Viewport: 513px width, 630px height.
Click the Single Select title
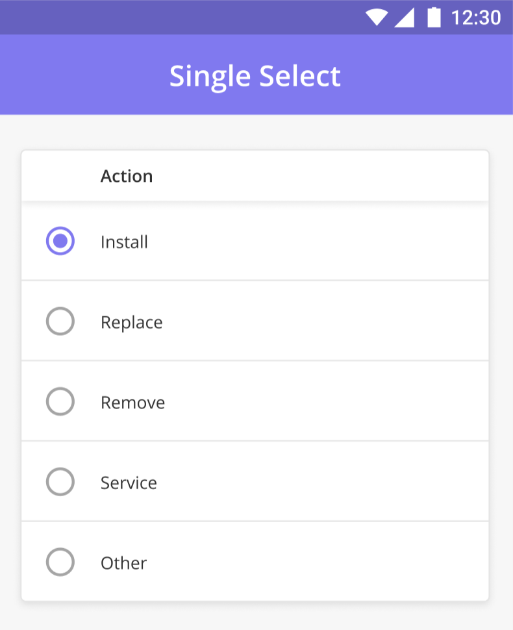[x=255, y=76]
